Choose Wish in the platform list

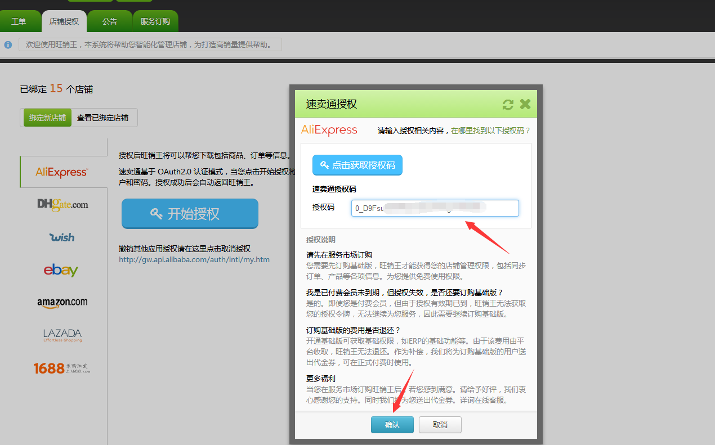pyautogui.click(x=62, y=237)
